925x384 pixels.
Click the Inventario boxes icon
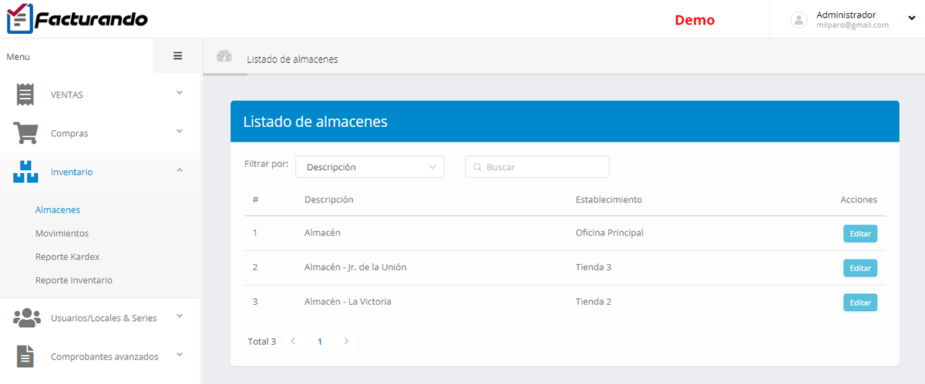point(25,172)
